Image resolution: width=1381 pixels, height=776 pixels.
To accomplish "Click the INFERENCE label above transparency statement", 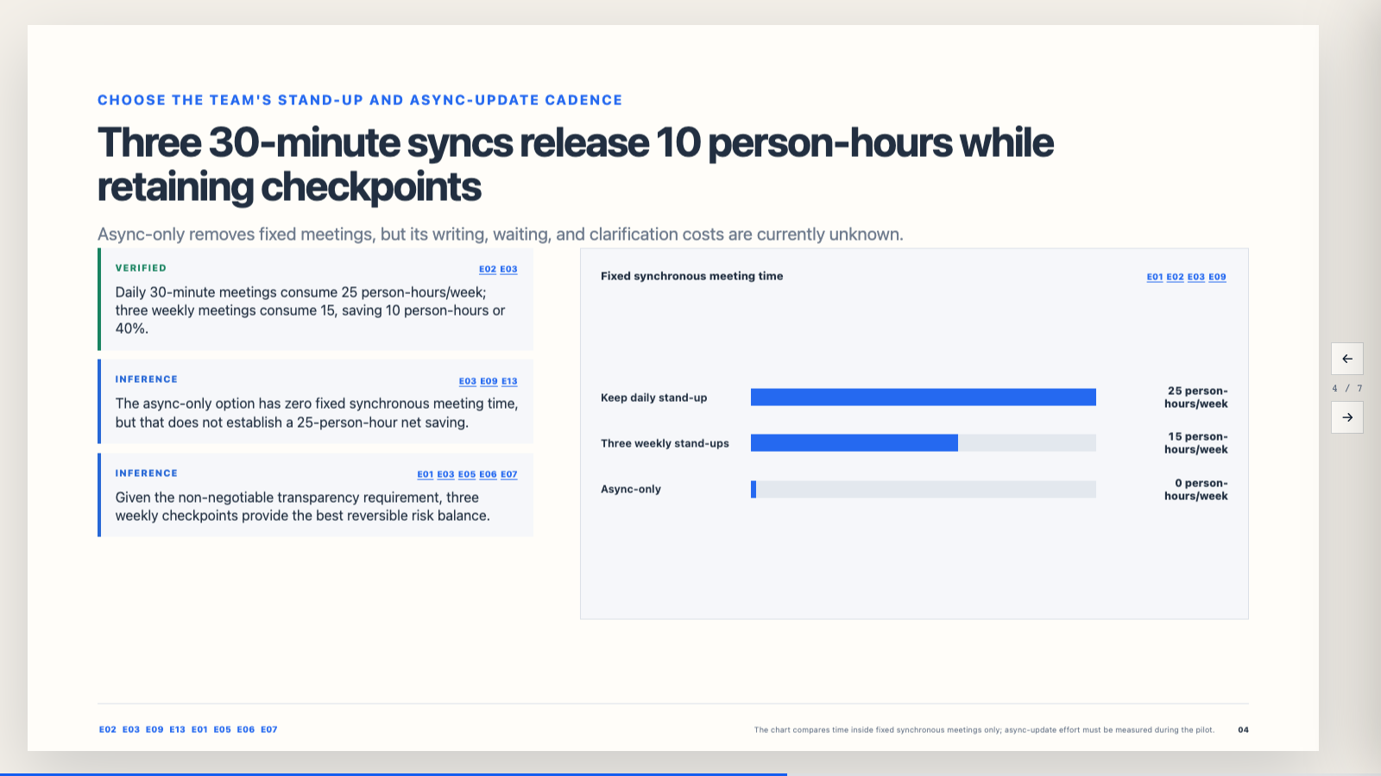I will coord(147,473).
